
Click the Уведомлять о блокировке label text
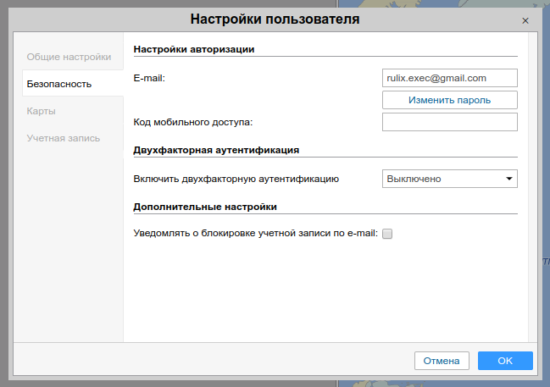[x=255, y=234]
